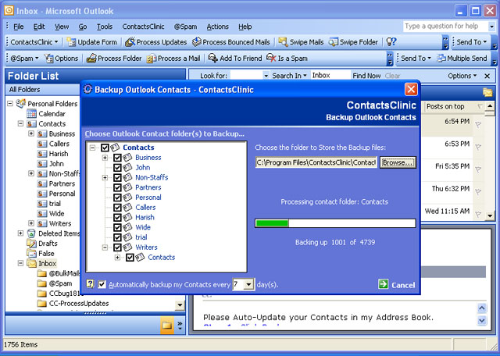Collapse the Writers node in backup tree
Image resolution: width=500 pixels, height=356 pixels.
tap(105, 247)
